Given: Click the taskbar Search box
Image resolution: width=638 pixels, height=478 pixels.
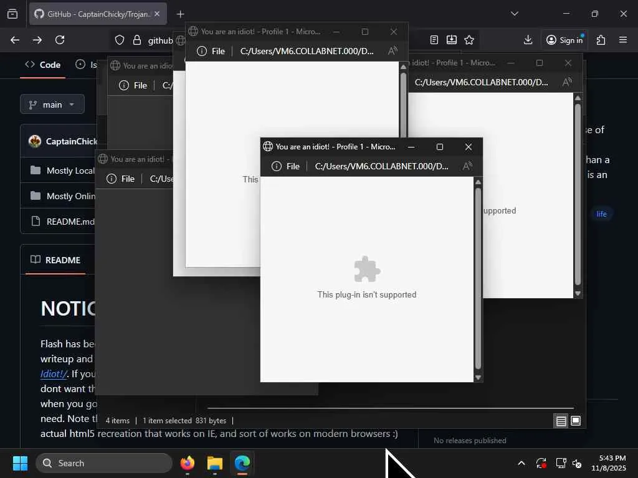Looking at the screenshot, I should [x=104, y=463].
